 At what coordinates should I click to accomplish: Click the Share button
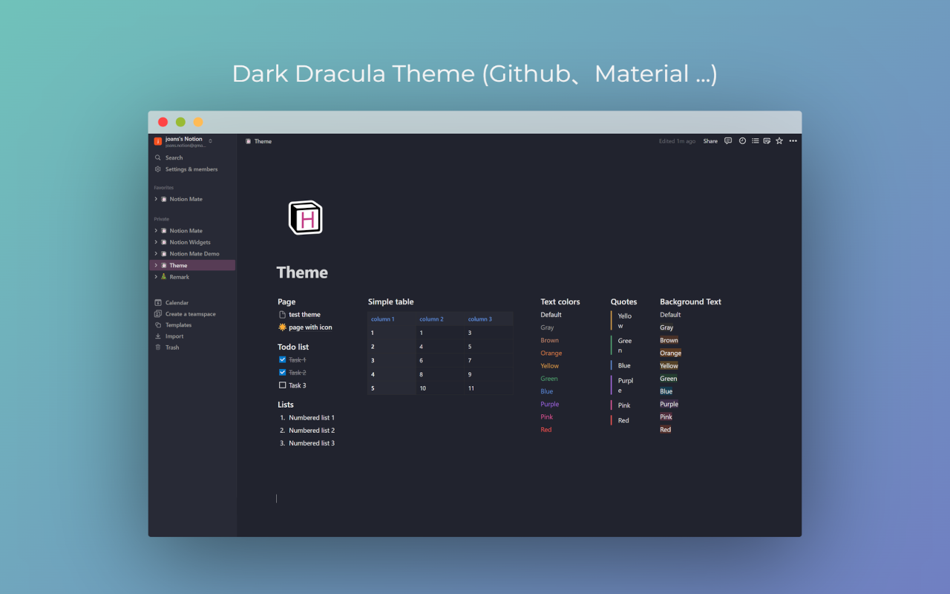[x=710, y=141]
